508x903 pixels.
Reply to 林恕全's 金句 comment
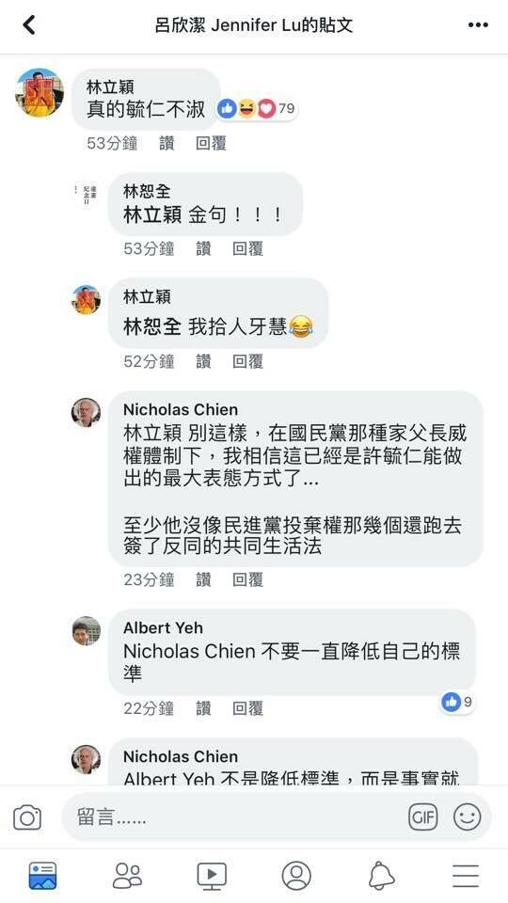coord(247,248)
